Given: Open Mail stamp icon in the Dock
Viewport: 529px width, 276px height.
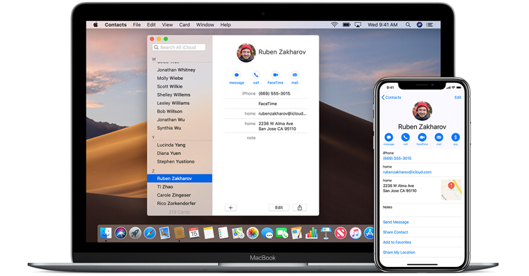Looking at the screenshot, I should (x=165, y=233).
